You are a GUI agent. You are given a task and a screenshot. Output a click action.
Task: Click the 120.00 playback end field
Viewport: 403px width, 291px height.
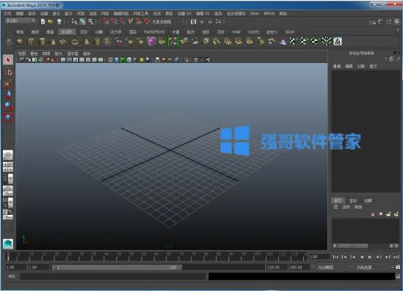276,268
